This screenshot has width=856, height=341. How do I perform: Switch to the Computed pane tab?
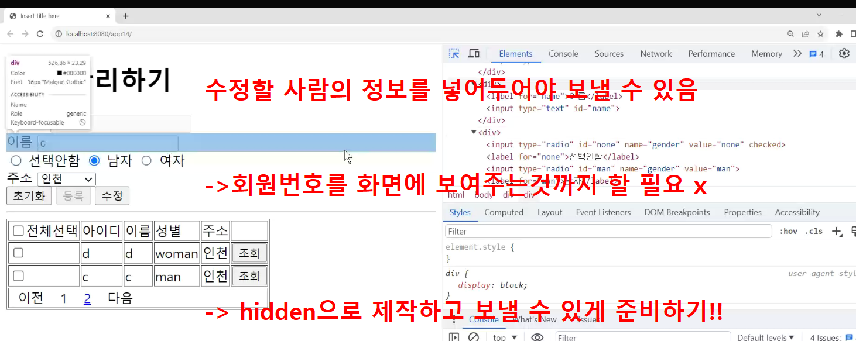[504, 212]
